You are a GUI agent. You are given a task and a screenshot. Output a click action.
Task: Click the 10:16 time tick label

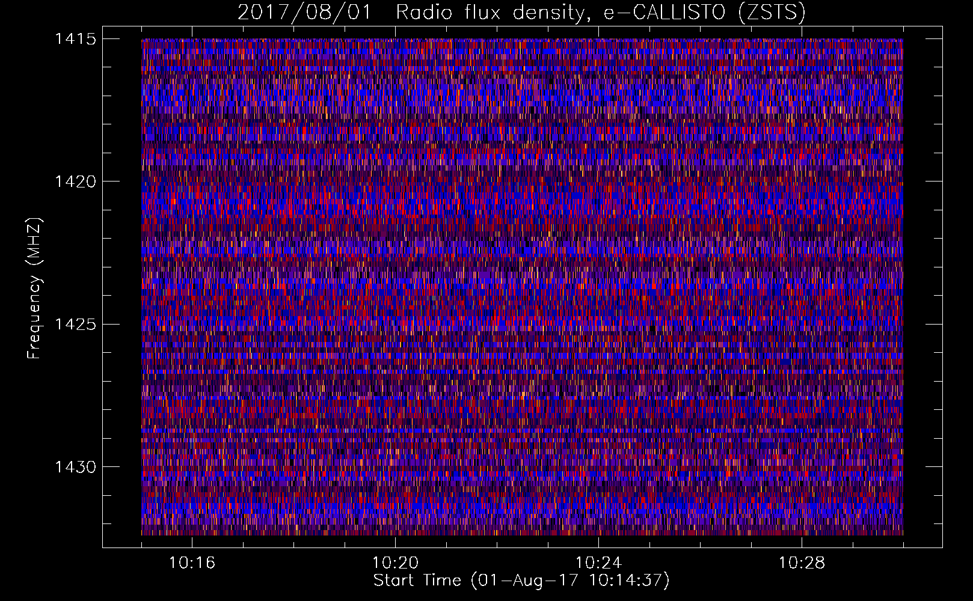(192, 563)
